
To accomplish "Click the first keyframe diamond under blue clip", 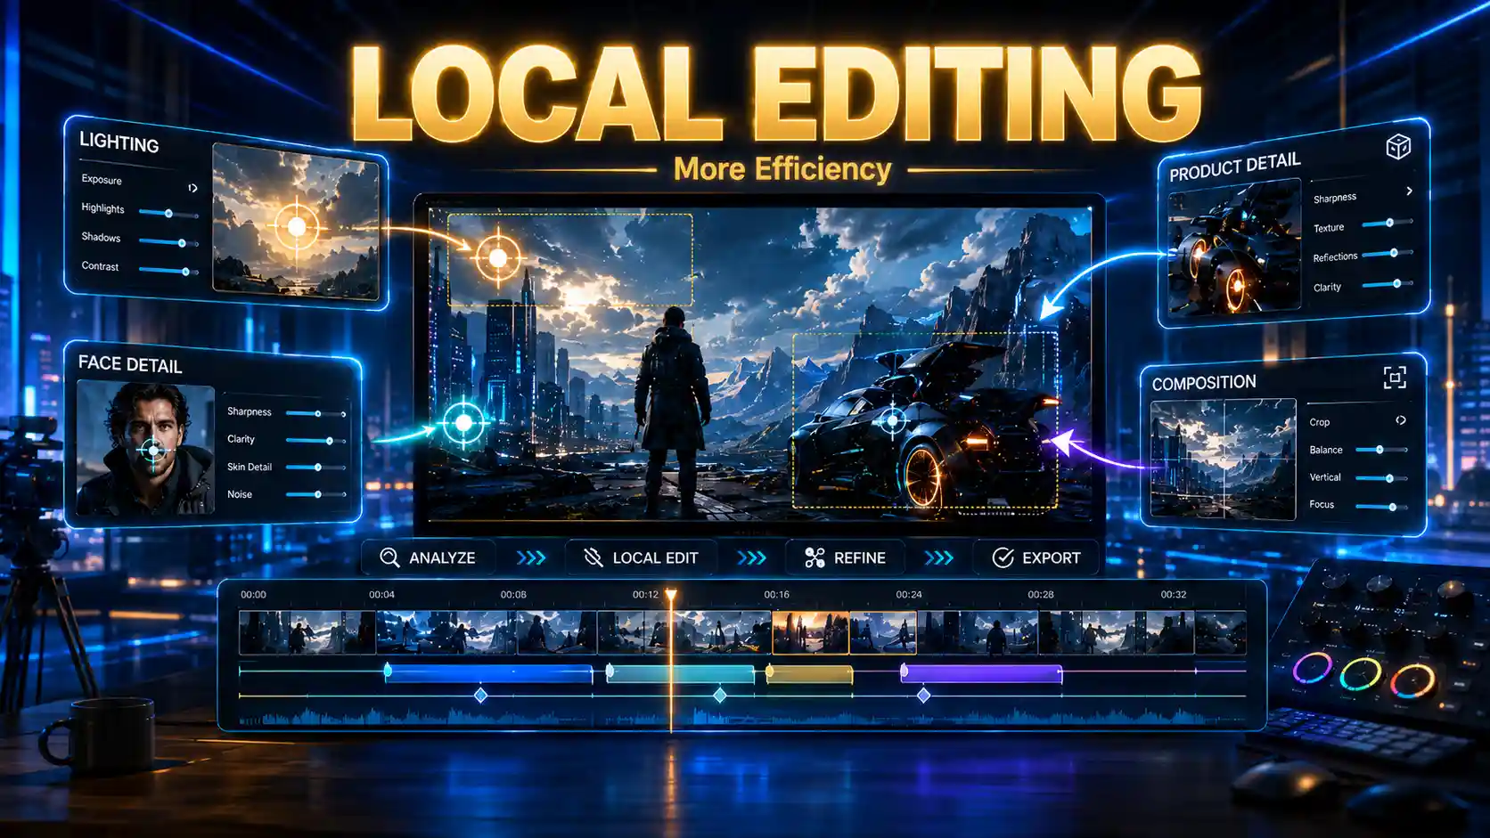I will [x=480, y=695].
